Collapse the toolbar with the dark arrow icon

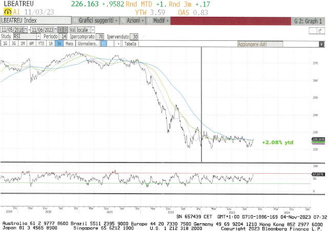click(321, 44)
